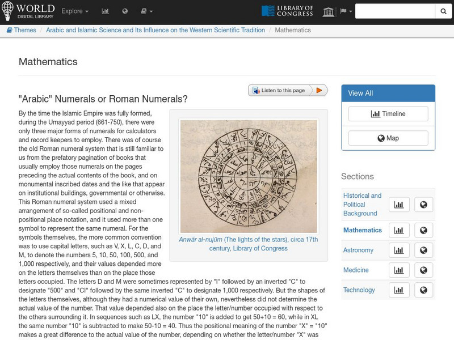
Task: View timeline for Mathematics section
Action: tap(399, 230)
